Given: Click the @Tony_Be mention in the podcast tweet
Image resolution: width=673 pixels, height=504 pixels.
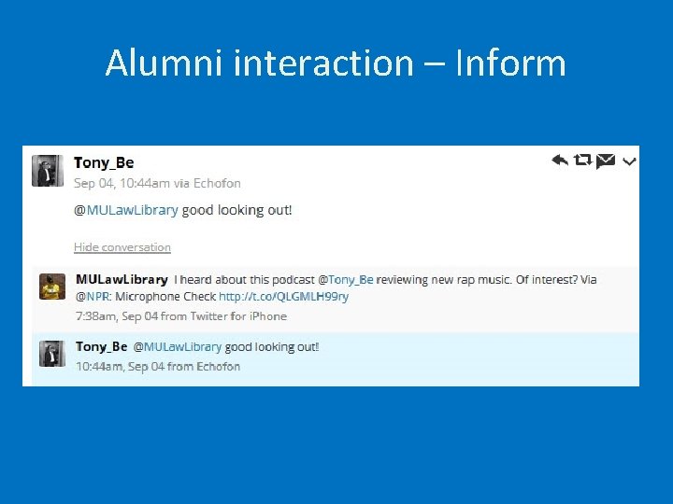Looking at the screenshot, I should (x=346, y=279).
